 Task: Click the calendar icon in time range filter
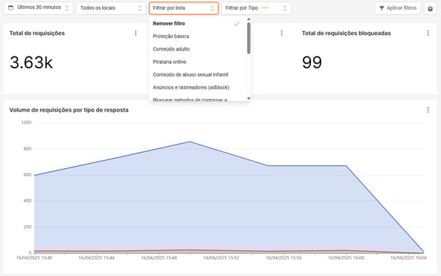point(11,7)
